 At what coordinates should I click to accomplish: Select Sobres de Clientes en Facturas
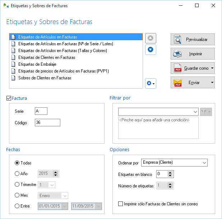point(45,78)
